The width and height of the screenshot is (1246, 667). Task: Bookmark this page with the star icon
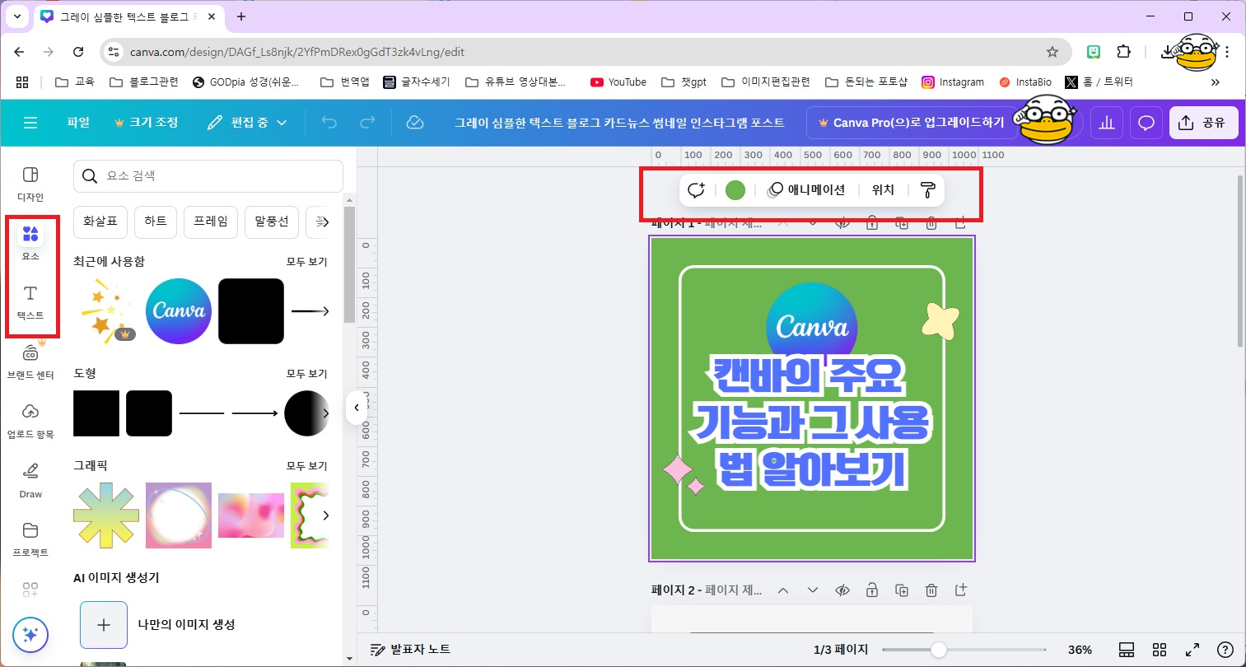pos(1052,52)
